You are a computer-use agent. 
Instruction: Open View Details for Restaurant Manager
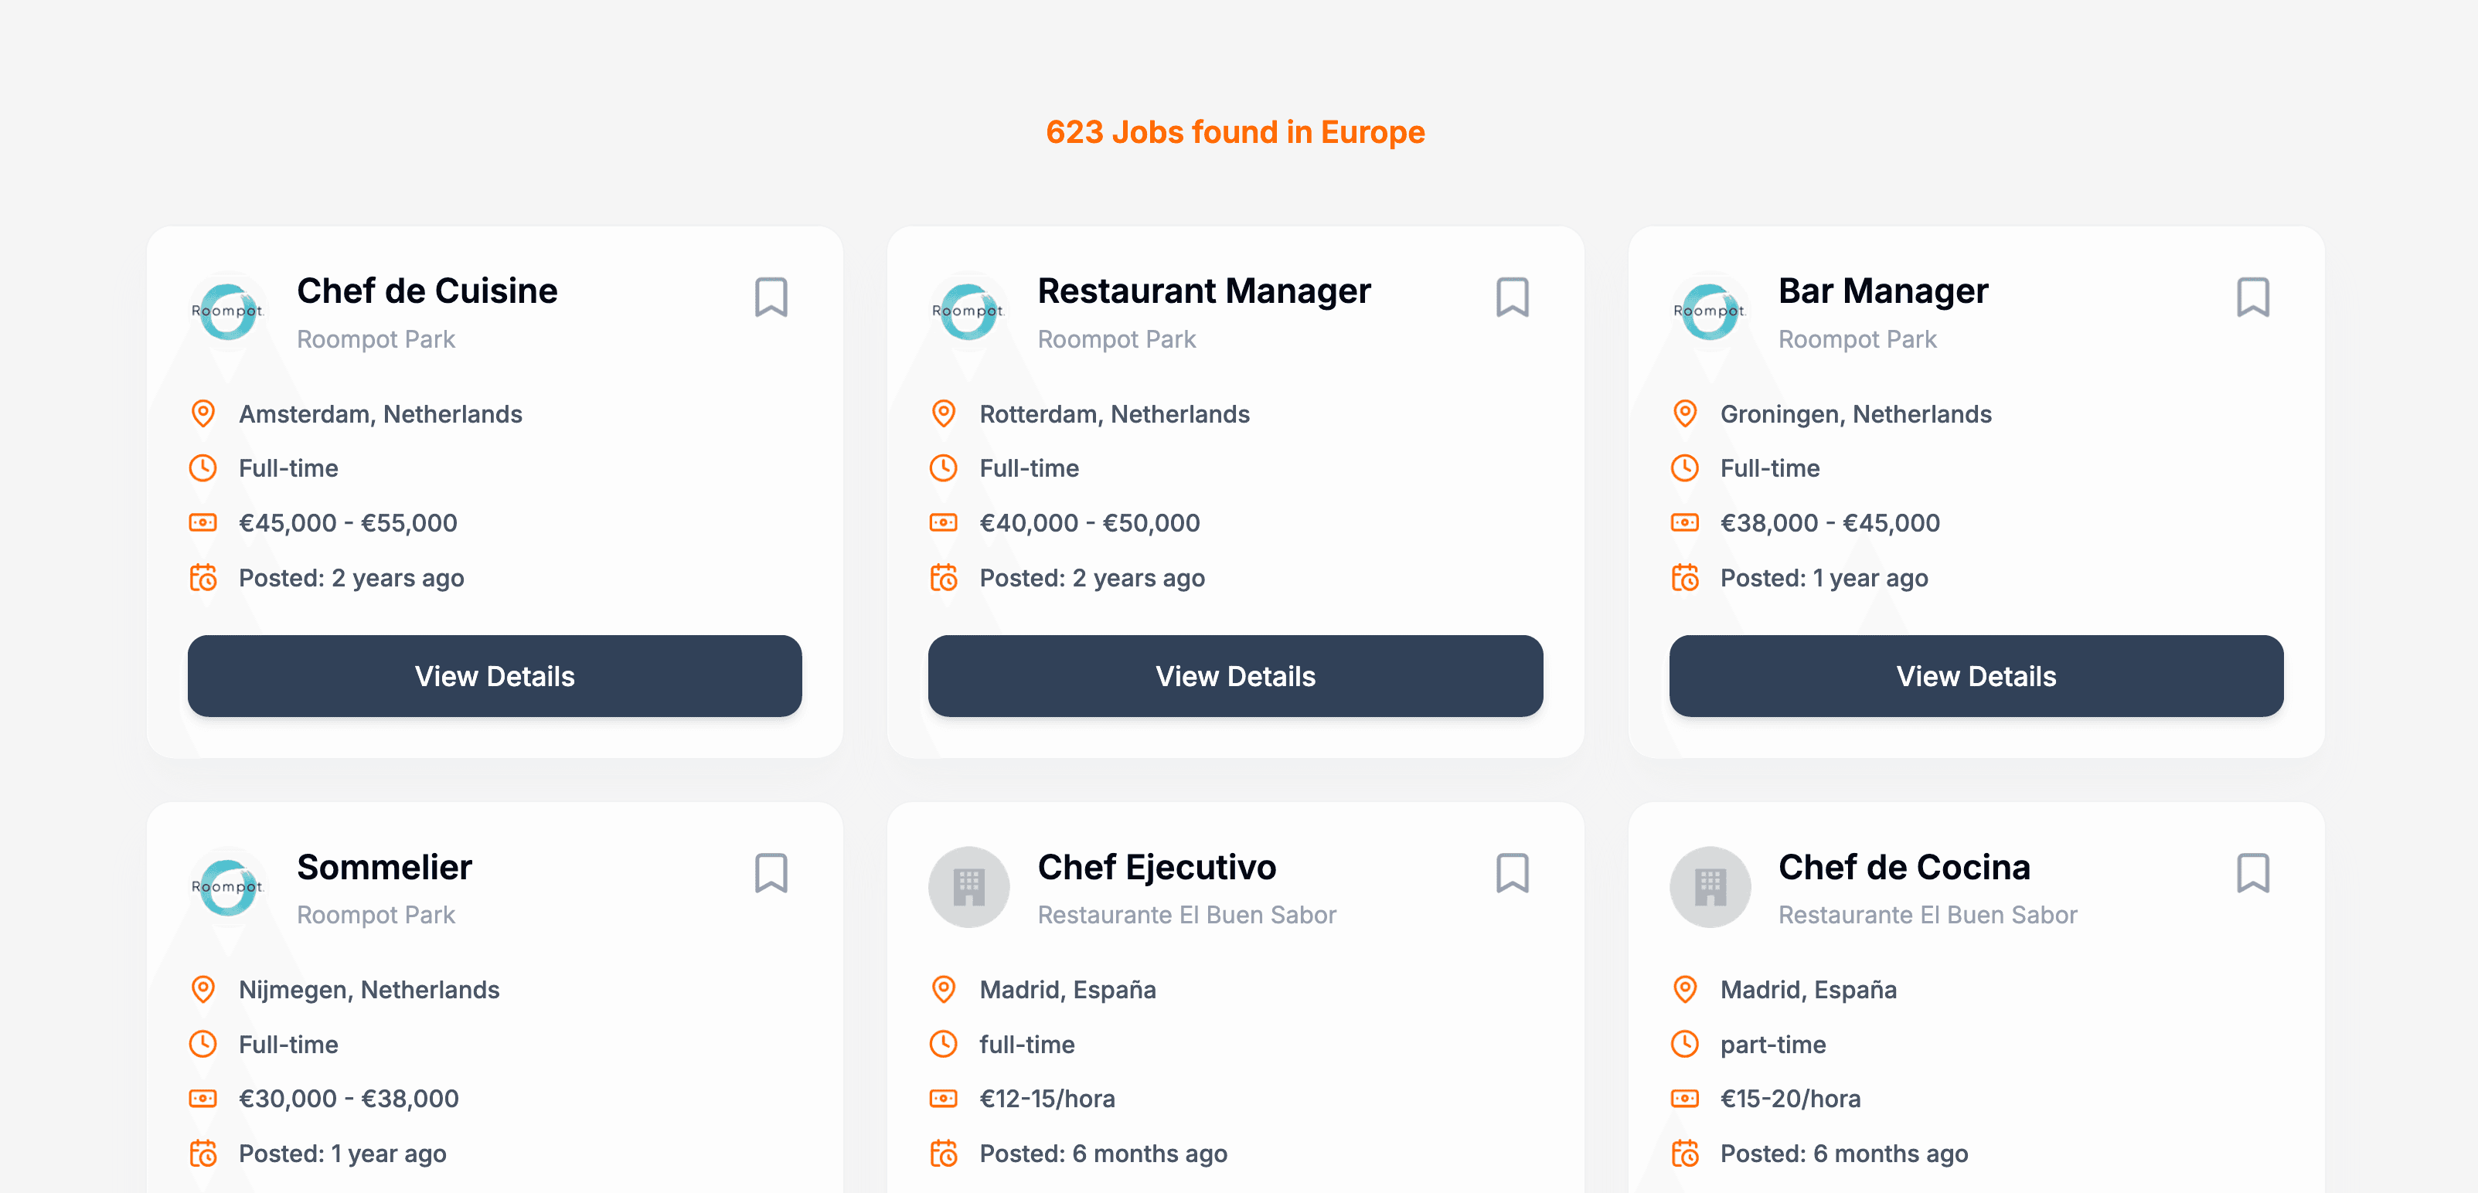pyautogui.click(x=1235, y=676)
